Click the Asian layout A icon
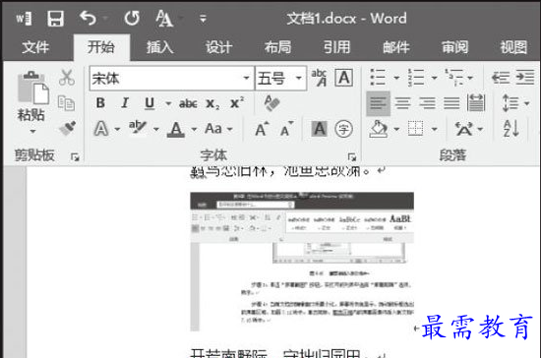 [464, 130]
